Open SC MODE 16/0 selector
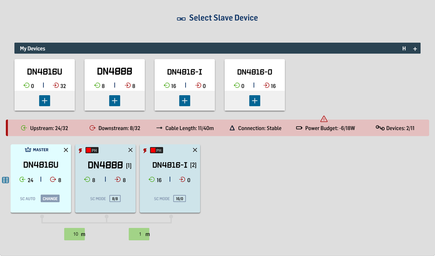The height and width of the screenshot is (256, 435). coord(179,199)
